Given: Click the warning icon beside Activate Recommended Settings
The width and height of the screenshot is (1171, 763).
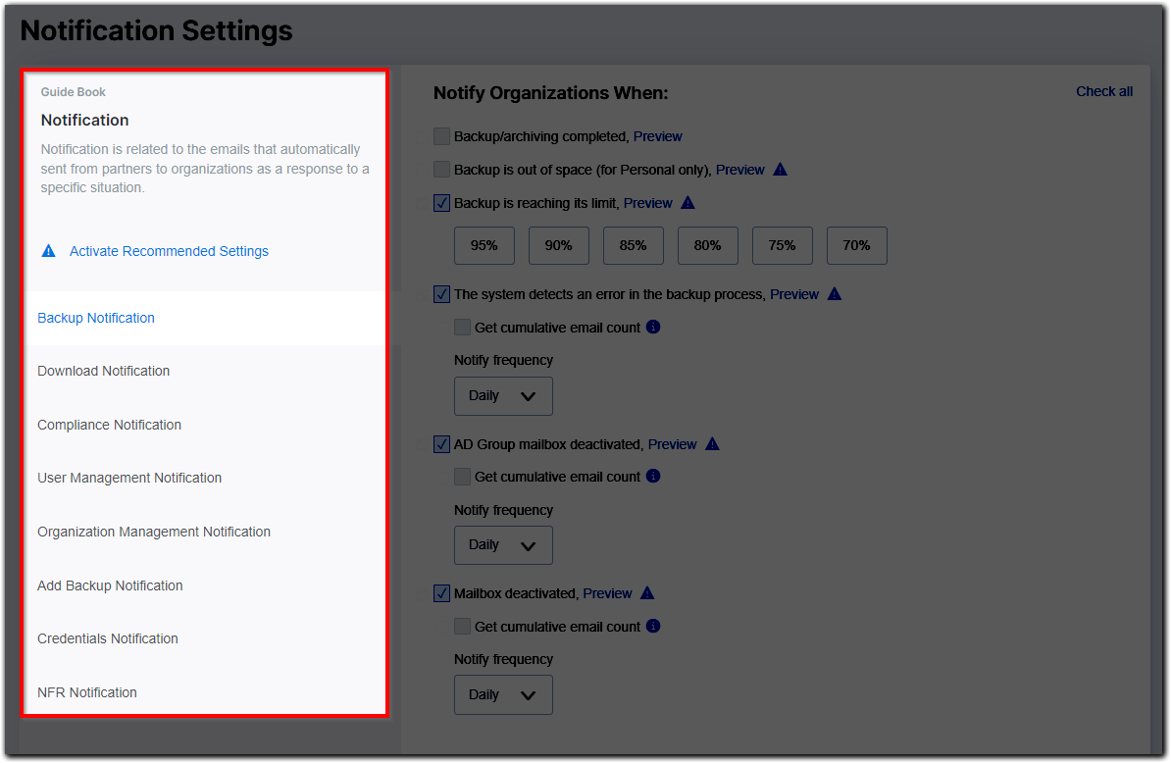Looking at the screenshot, I should click(48, 250).
